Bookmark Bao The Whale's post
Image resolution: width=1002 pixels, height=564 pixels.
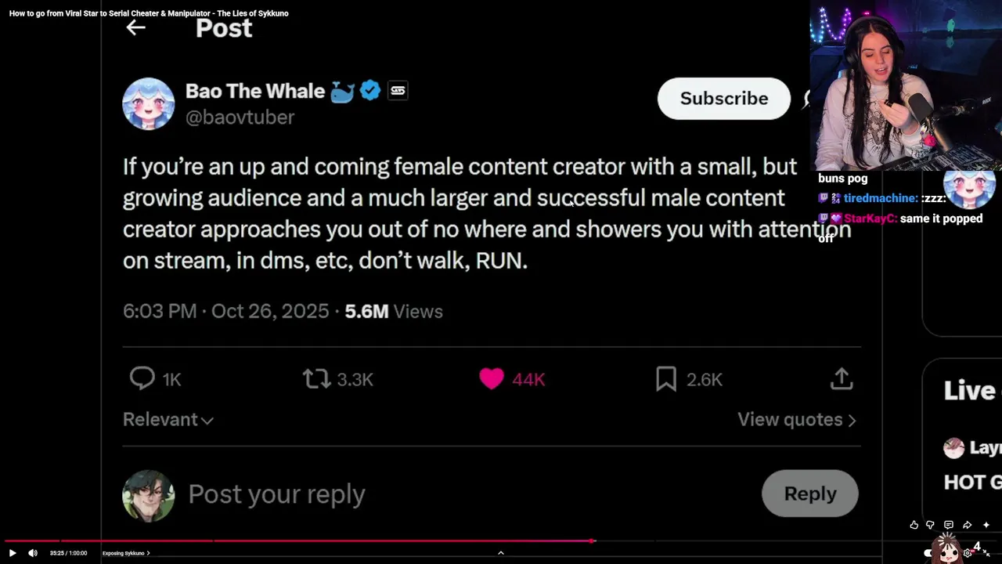[666, 379]
